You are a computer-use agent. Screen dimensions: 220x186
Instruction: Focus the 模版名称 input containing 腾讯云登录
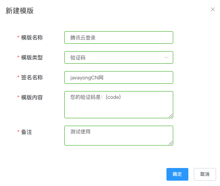point(119,37)
